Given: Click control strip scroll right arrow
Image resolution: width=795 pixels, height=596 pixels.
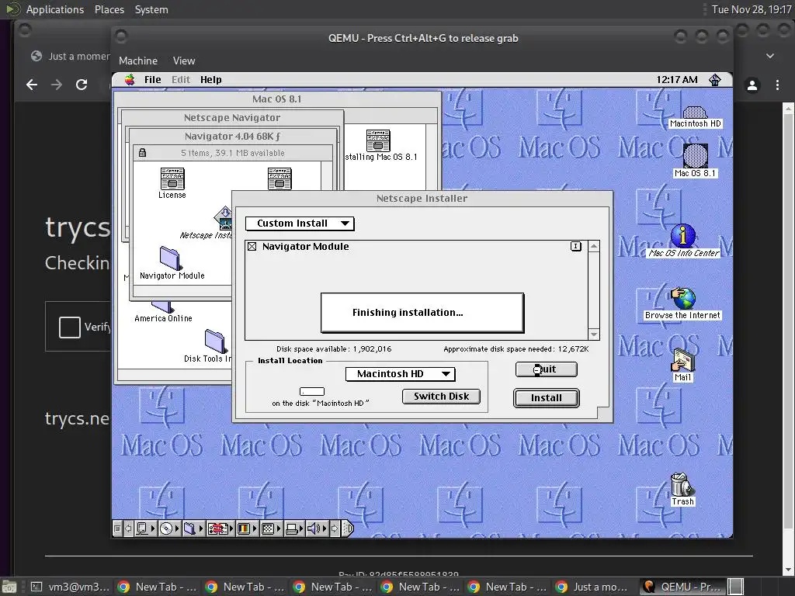Looking at the screenshot, I should tap(335, 528).
